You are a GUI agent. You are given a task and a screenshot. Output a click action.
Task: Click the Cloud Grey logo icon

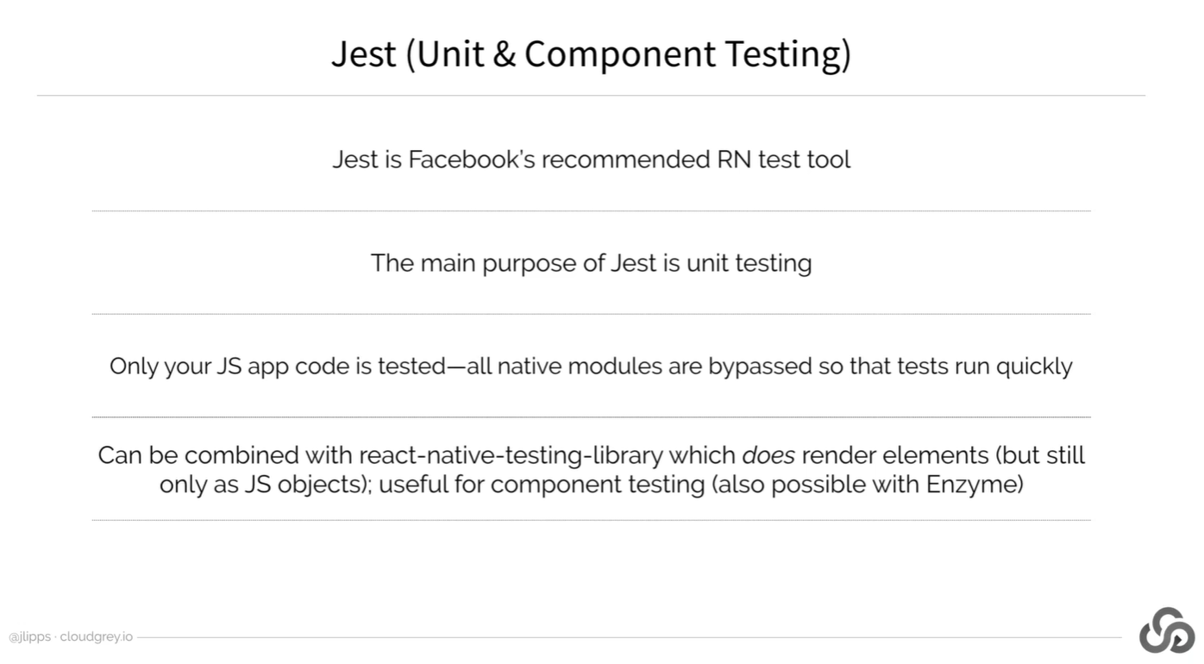pos(1167,630)
